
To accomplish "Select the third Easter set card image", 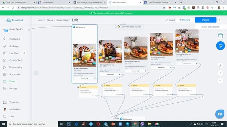I will 136,48.
